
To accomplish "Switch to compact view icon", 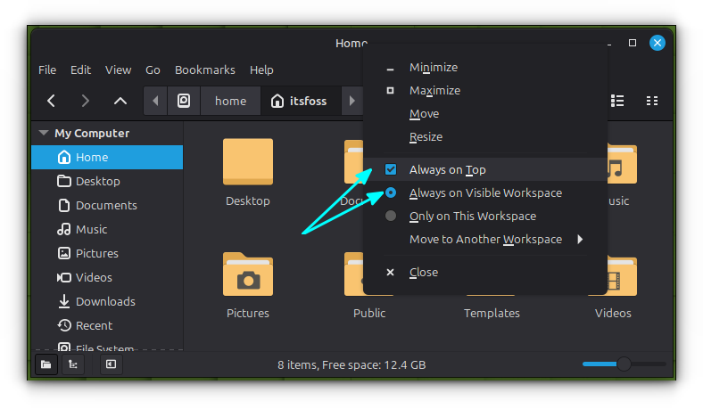I will (x=652, y=101).
